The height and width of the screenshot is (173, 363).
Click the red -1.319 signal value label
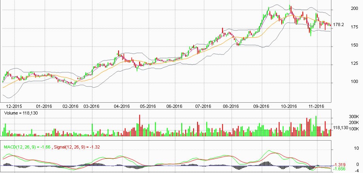(340, 164)
